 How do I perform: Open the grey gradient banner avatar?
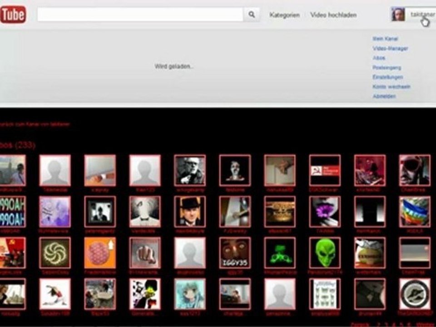coord(415,253)
